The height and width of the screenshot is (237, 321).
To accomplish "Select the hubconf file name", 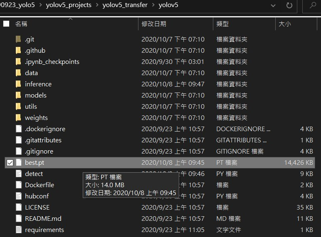I will click(x=37, y=196).
